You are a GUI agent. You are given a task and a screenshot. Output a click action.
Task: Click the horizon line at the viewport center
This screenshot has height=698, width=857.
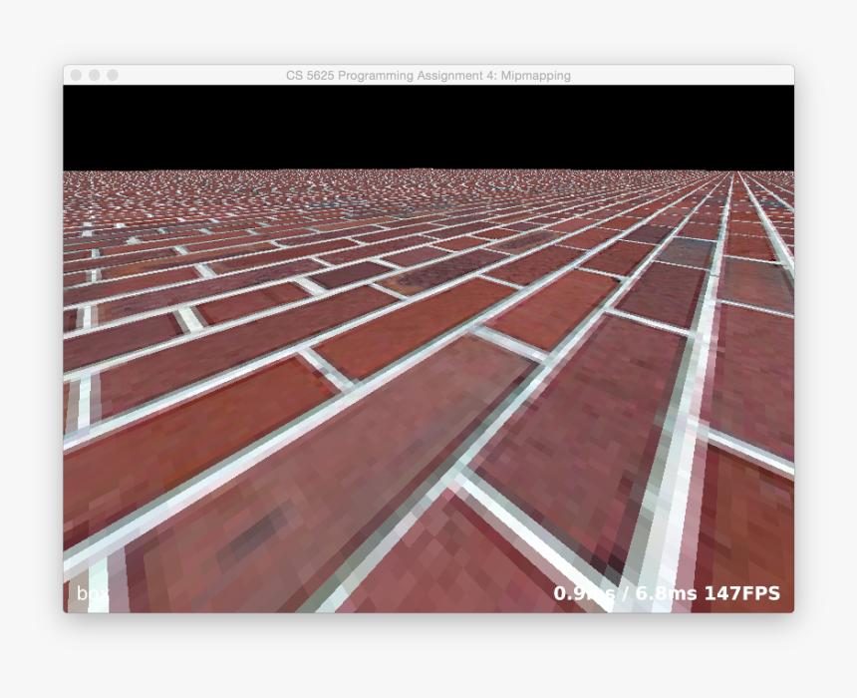click(428, 171)
